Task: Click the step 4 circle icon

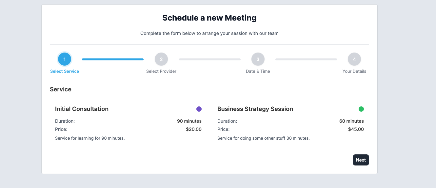Action: pyautogui.click(x=354, y=59)
